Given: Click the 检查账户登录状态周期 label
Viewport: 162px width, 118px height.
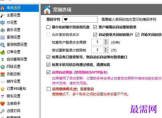Looking at the screenshot, I should point(69,42).
